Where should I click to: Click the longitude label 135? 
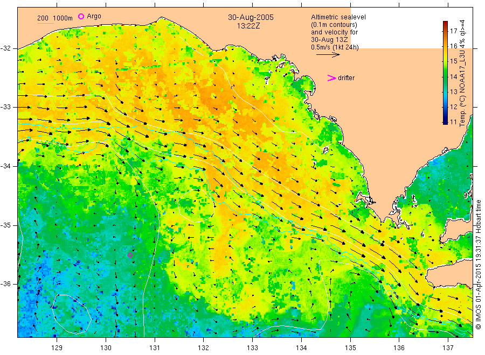pos(350,348)
